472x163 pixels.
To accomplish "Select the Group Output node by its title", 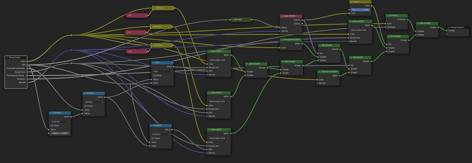I will pos(457,27).
